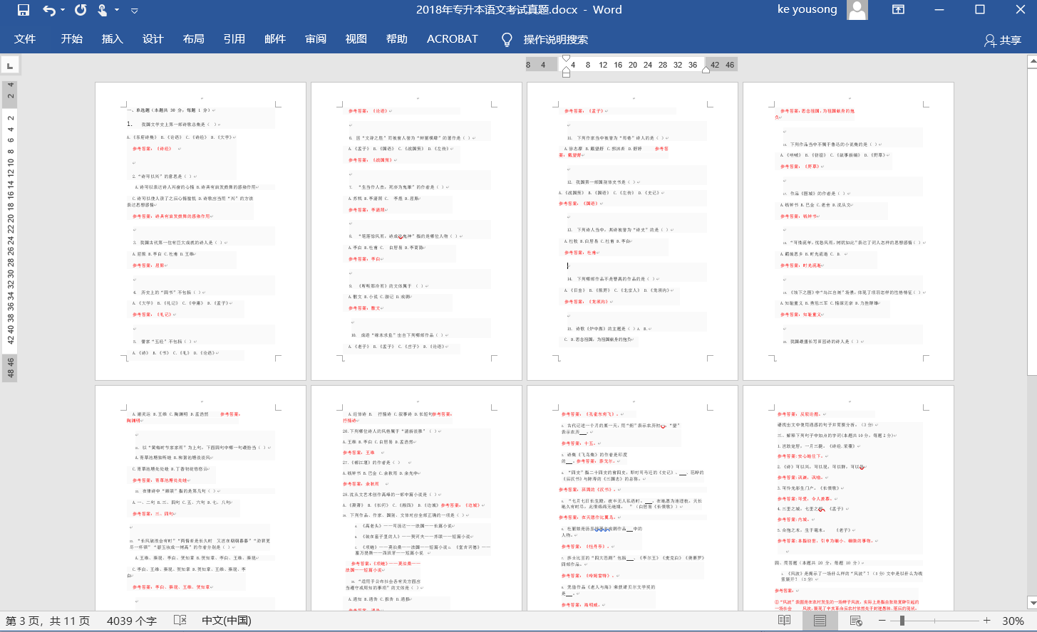The height and width of the screenshot is (632, 1037).
Task: Click the Save icon in Quick Access Toolbar
Action: click(x=23, y=10)
